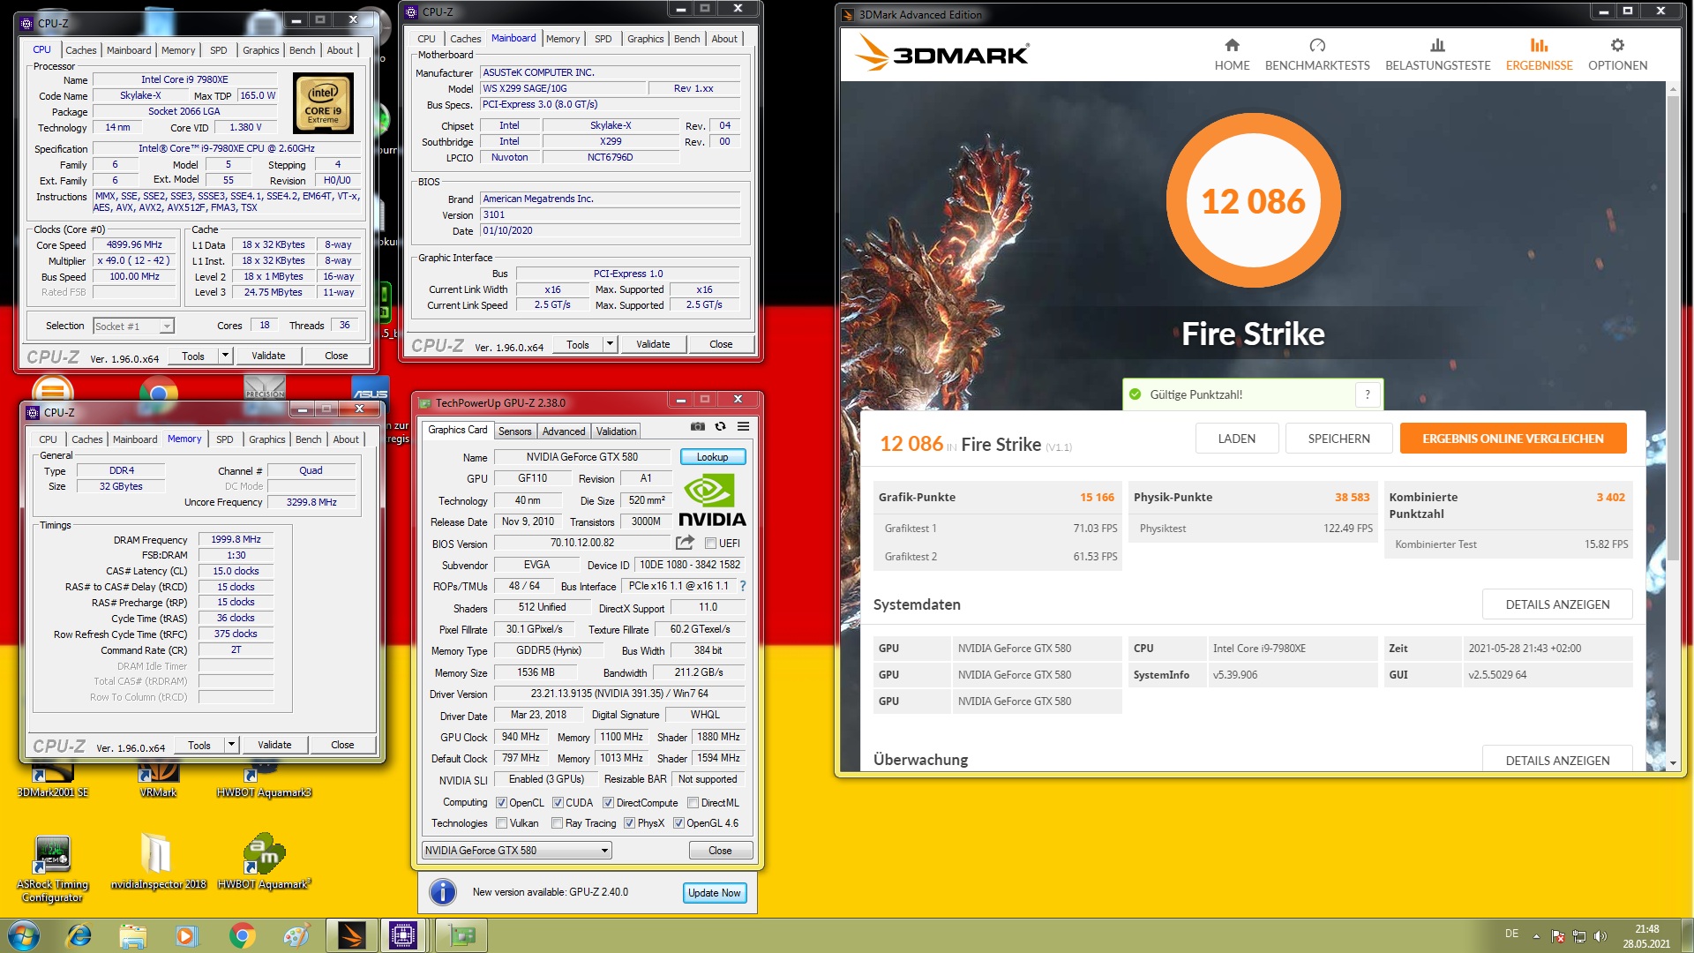Click GPU-Z screenshot camera icon

tap(697, 426)
